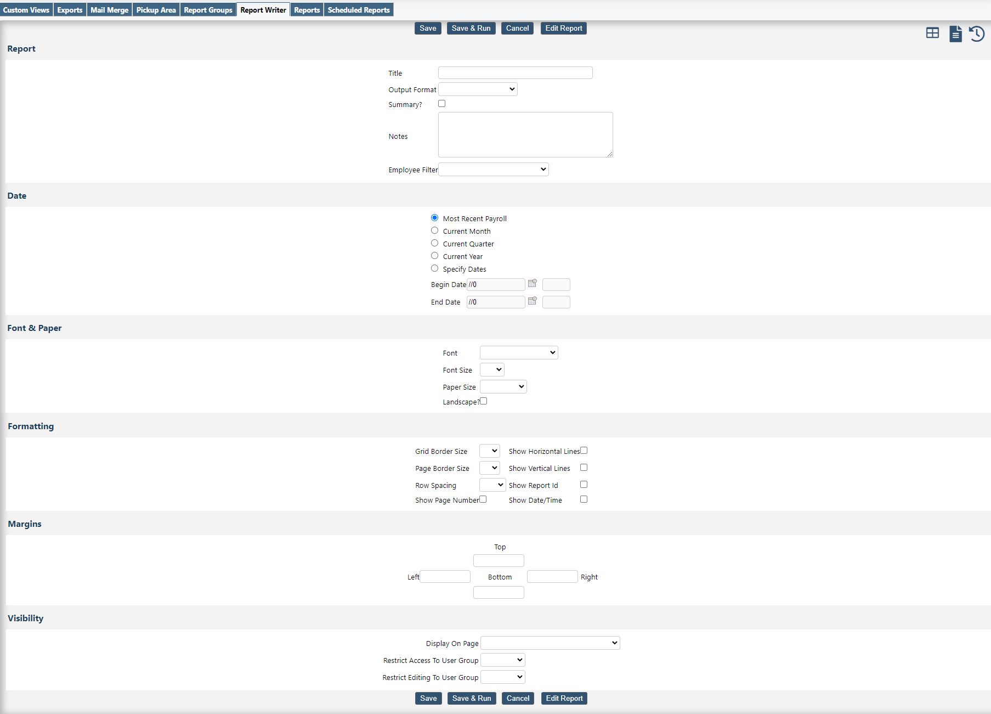Focus the Top margin field
Viewport: 991px width, 714px height.
[499, 561]
